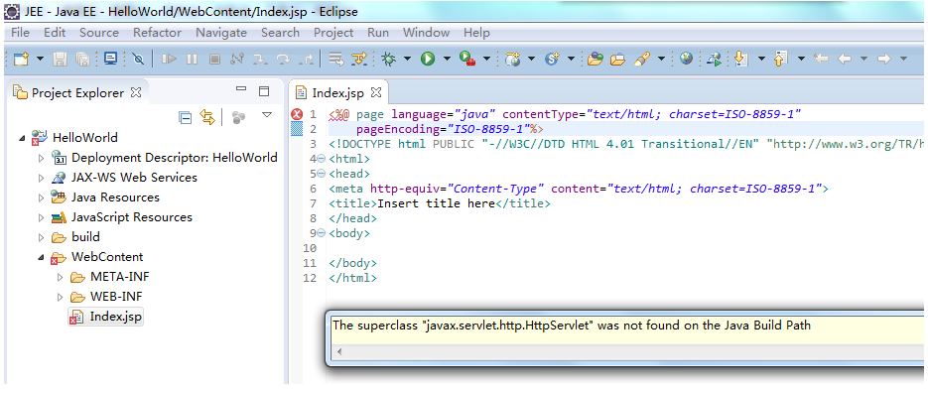This screenshot has width=928, height=393.
Task: Click the Search flashlight toolbar icon
Action: pos(642,59)
